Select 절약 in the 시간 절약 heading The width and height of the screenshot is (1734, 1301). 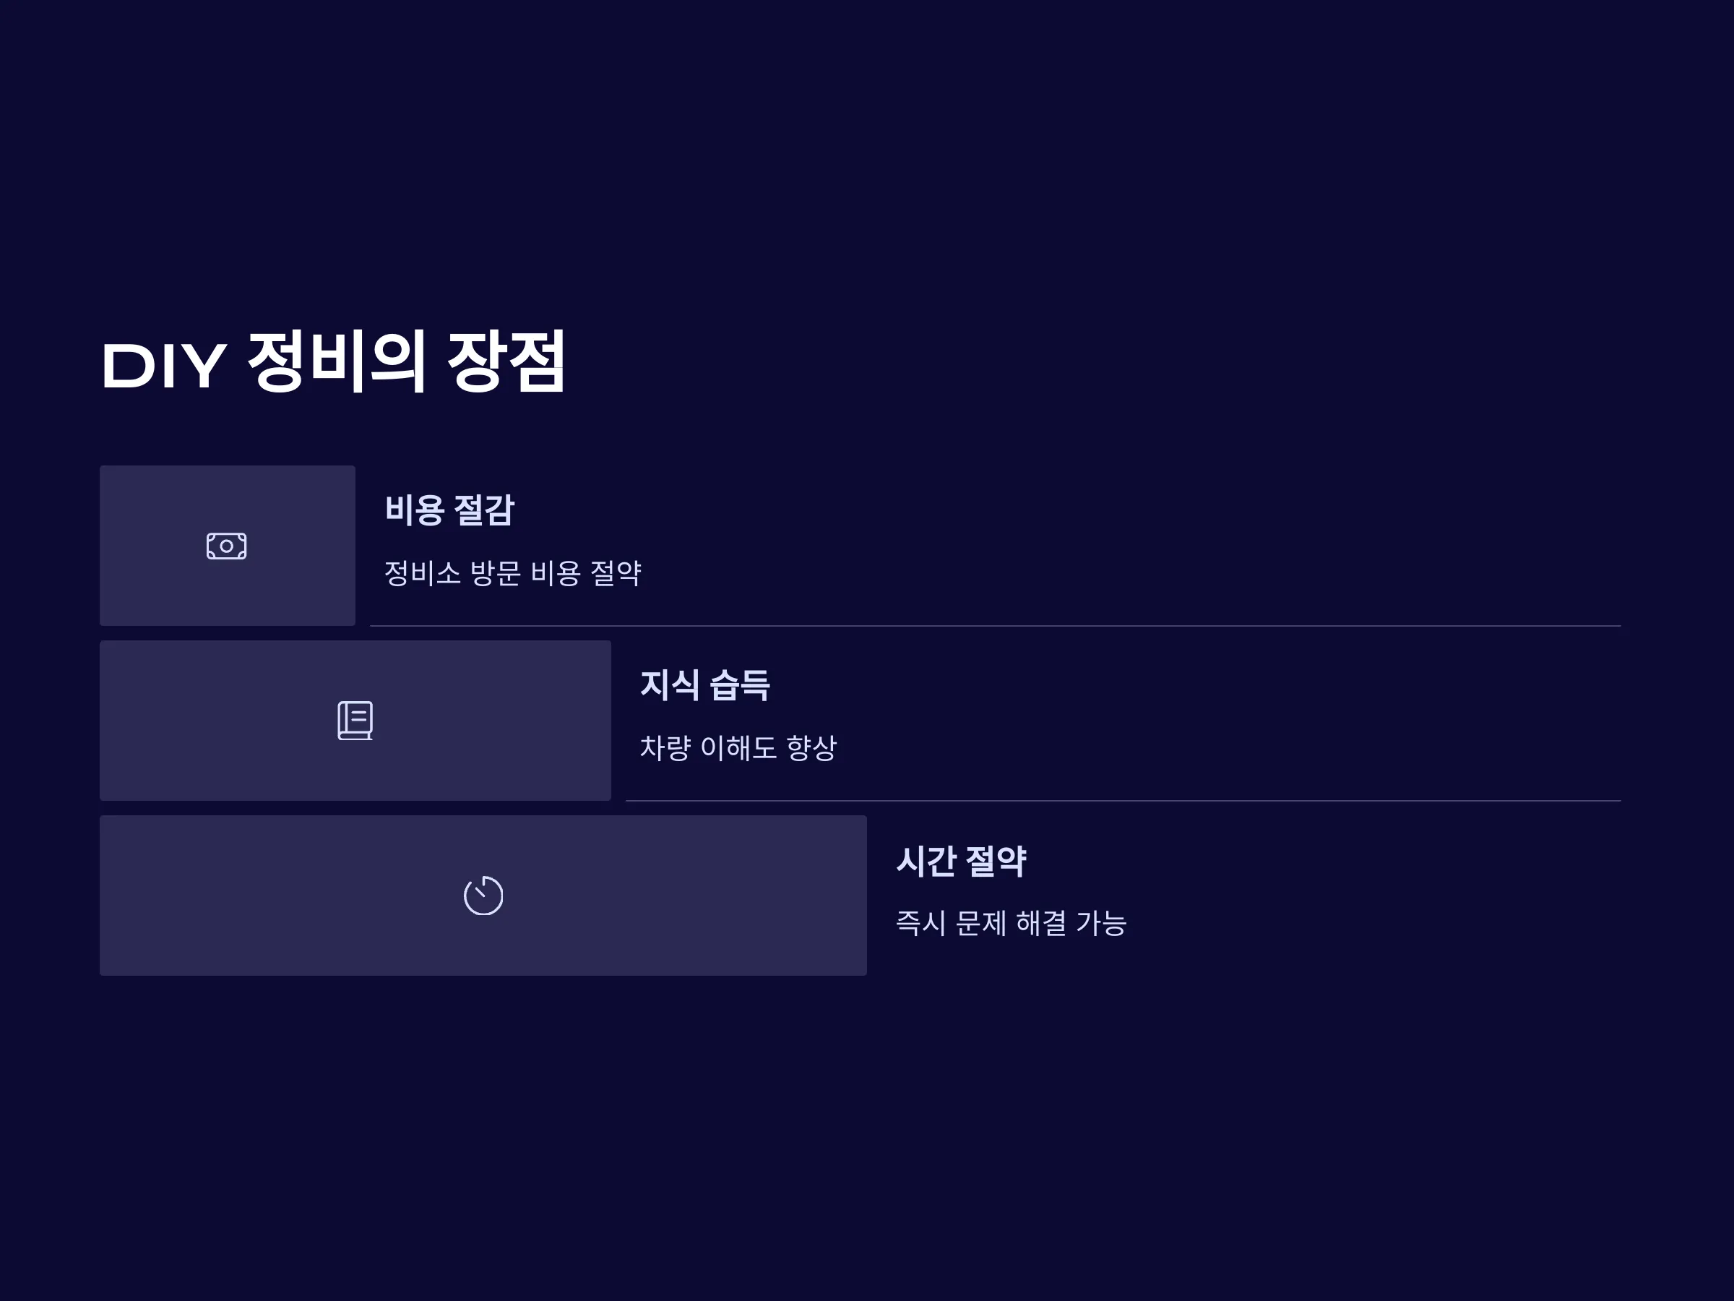[x=996, y=860]
